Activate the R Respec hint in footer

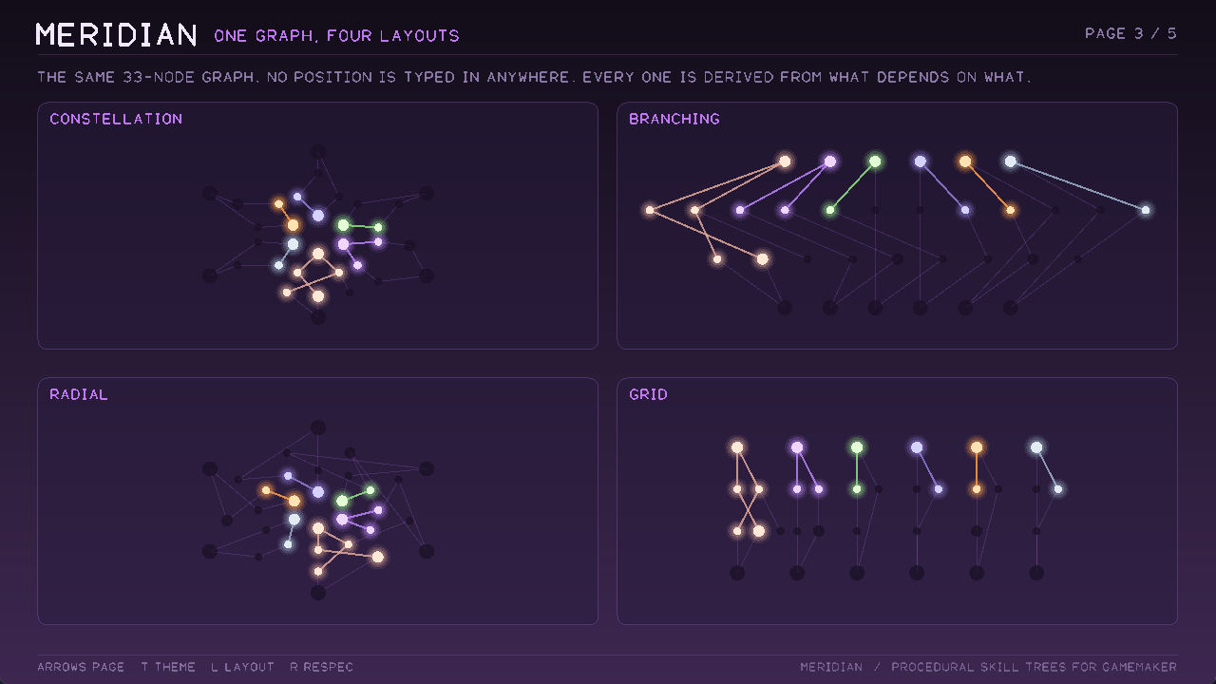(322, 667)
